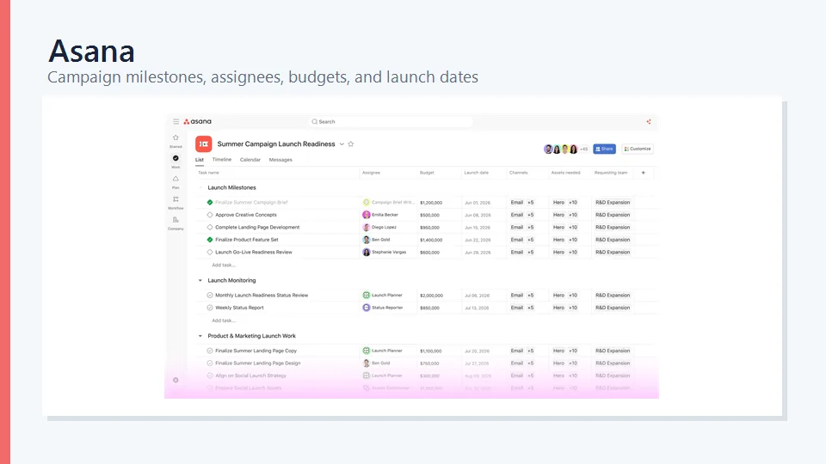Open the Company sidebar icon
The image size is (826, 464).
tap(176, 220)
